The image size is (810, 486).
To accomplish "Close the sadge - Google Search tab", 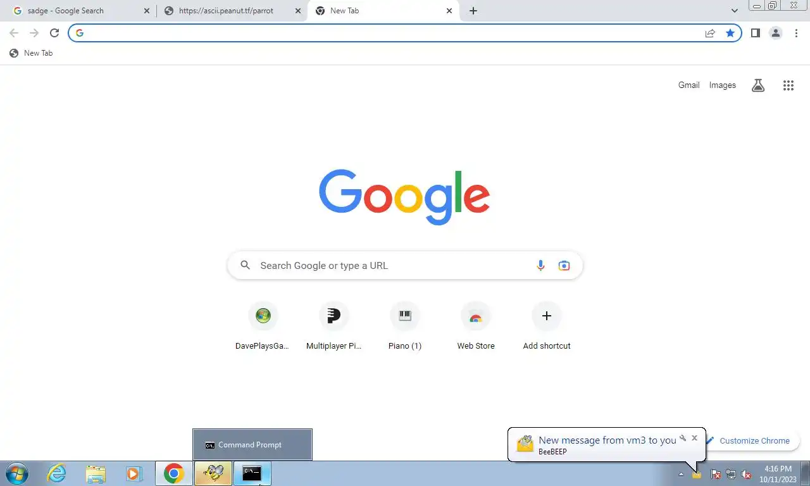I will pyautogui.click(x=147, y=11).
